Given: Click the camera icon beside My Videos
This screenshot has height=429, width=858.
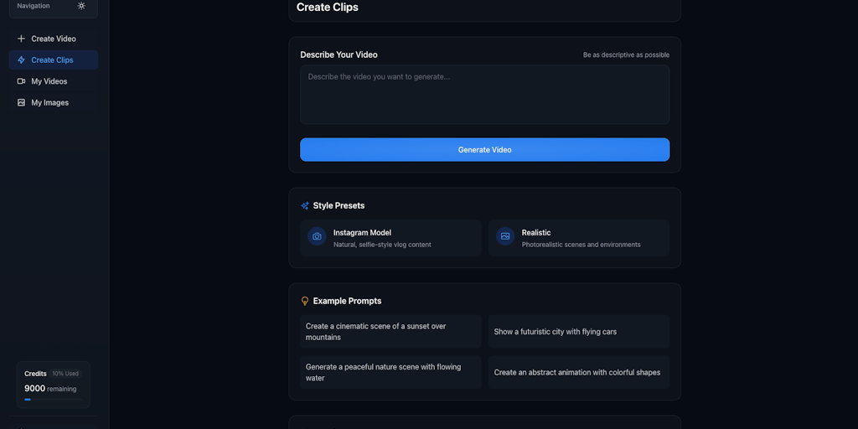Looking at the screenshot, I should 21,81.
